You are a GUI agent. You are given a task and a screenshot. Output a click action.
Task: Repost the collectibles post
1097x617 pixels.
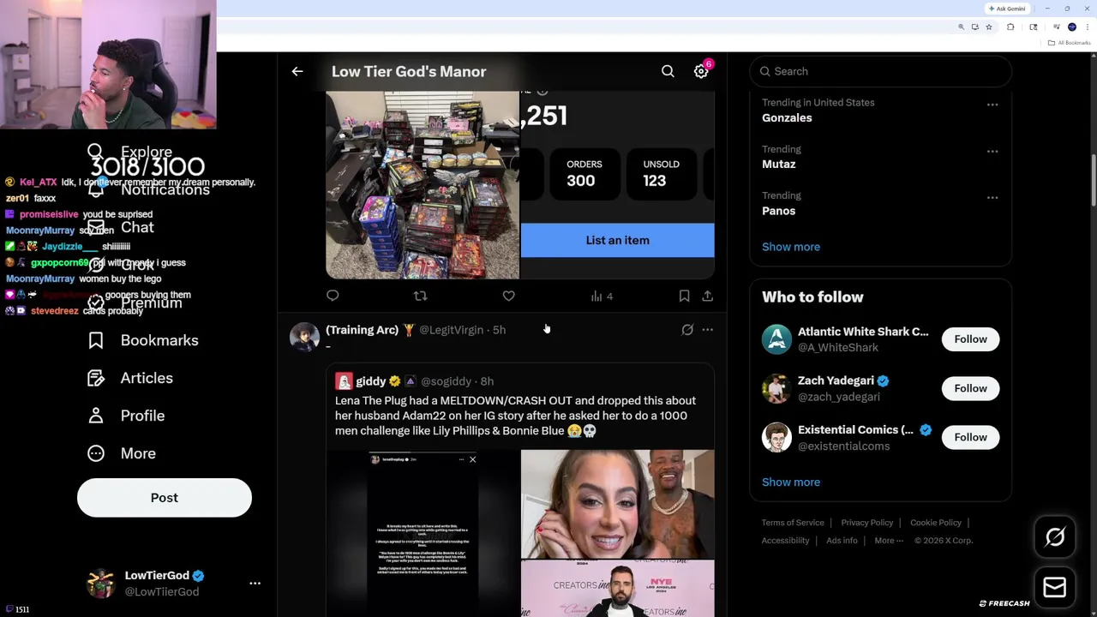(420, 296)
